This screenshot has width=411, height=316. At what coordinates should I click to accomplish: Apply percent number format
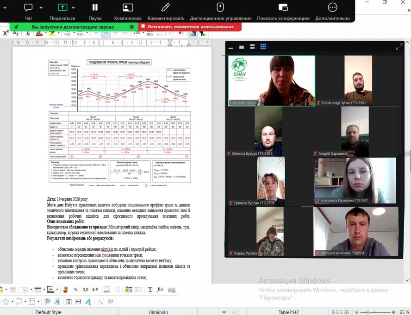pos(76,290)
